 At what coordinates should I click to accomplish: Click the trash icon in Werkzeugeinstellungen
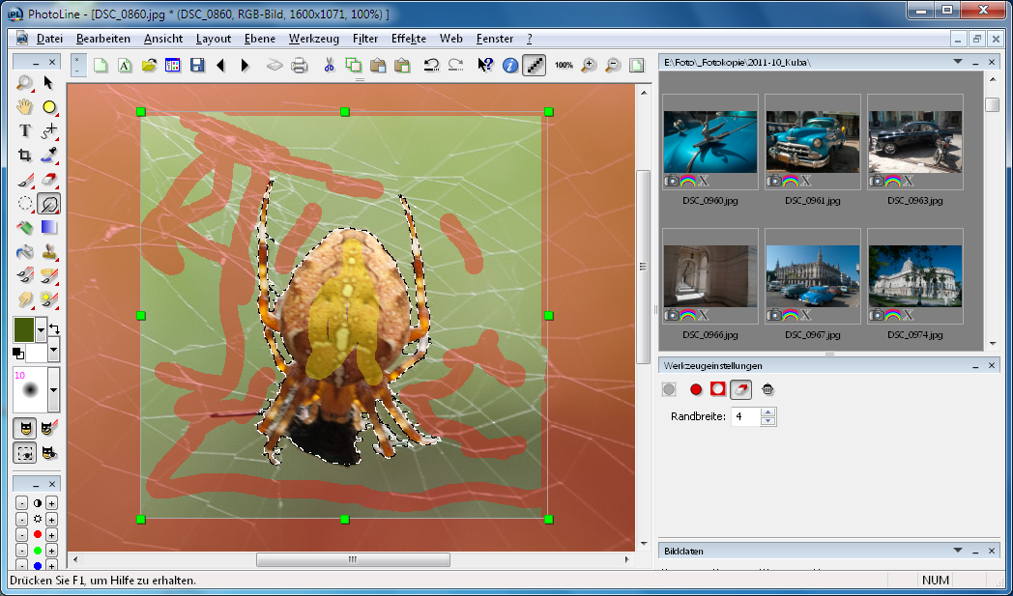(767, 389)
